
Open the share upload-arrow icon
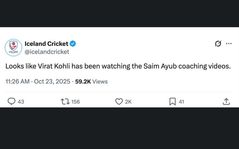[226, 102]
